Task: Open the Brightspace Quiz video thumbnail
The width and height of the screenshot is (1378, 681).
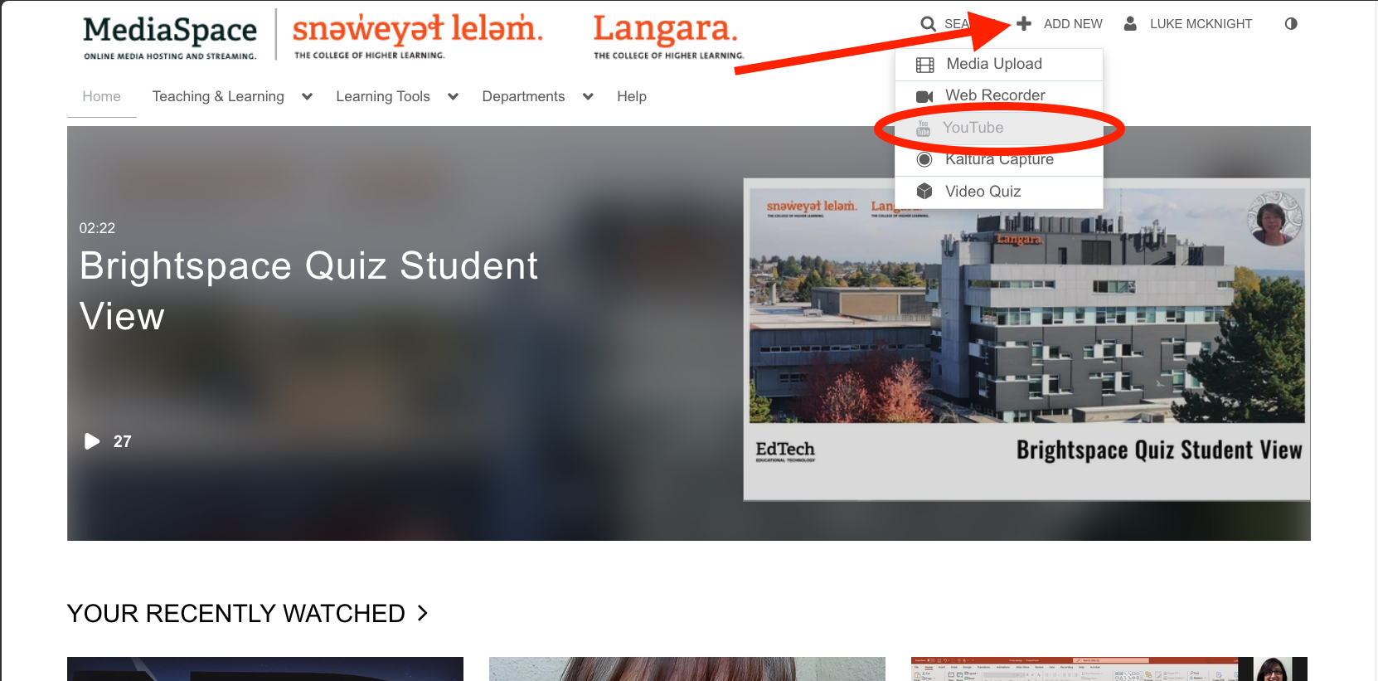Action: 1026,339
